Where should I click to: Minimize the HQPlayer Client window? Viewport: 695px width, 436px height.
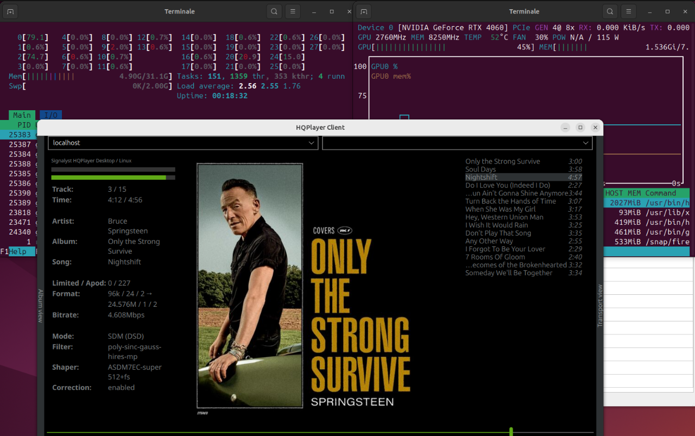(565, 128)
